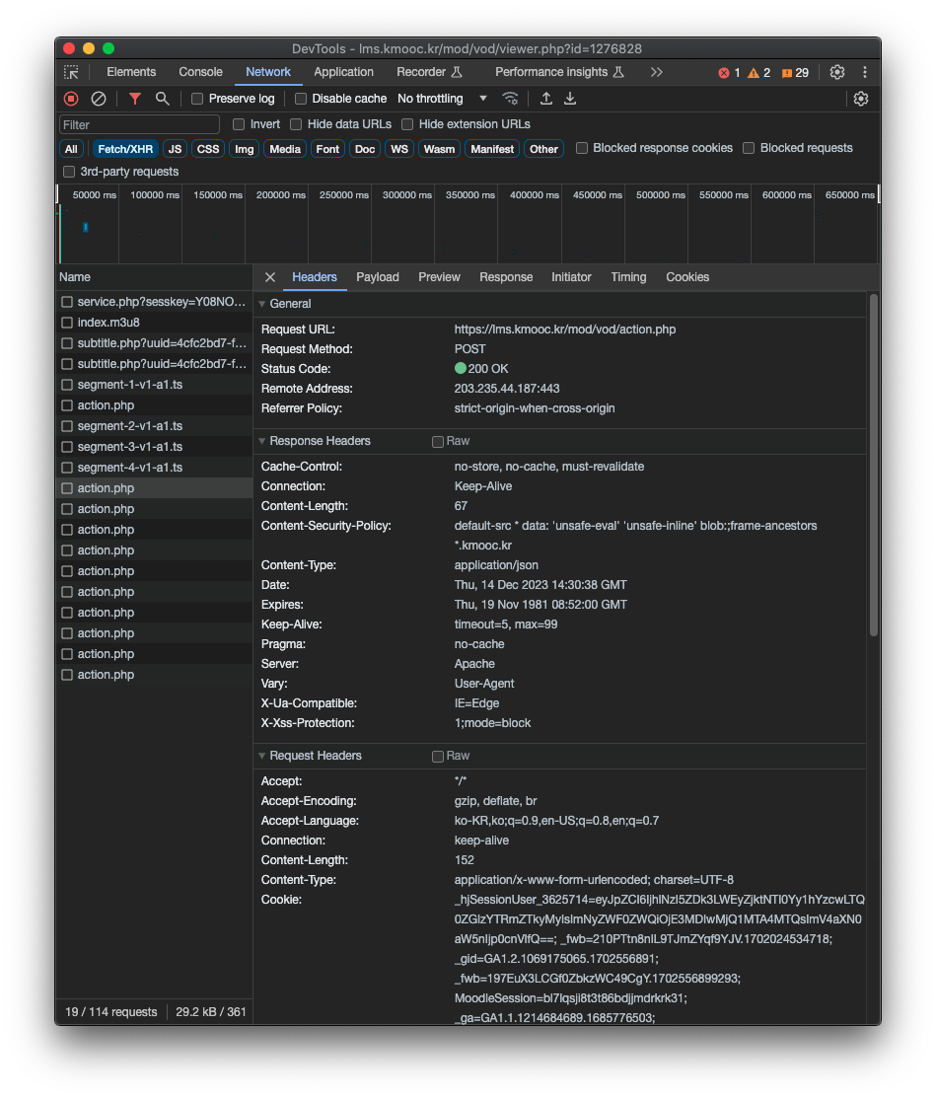Switch to the Console tab
Image resolution: width=936 pixels, height=1098 pixels.
tap(200, 72)
